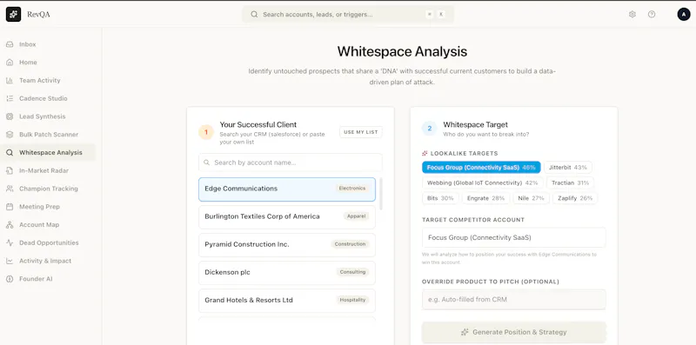The width and height of the screenshot is (696, 345).
Task: Open Meeting Prep page
Action: click(x=48, y=207)
